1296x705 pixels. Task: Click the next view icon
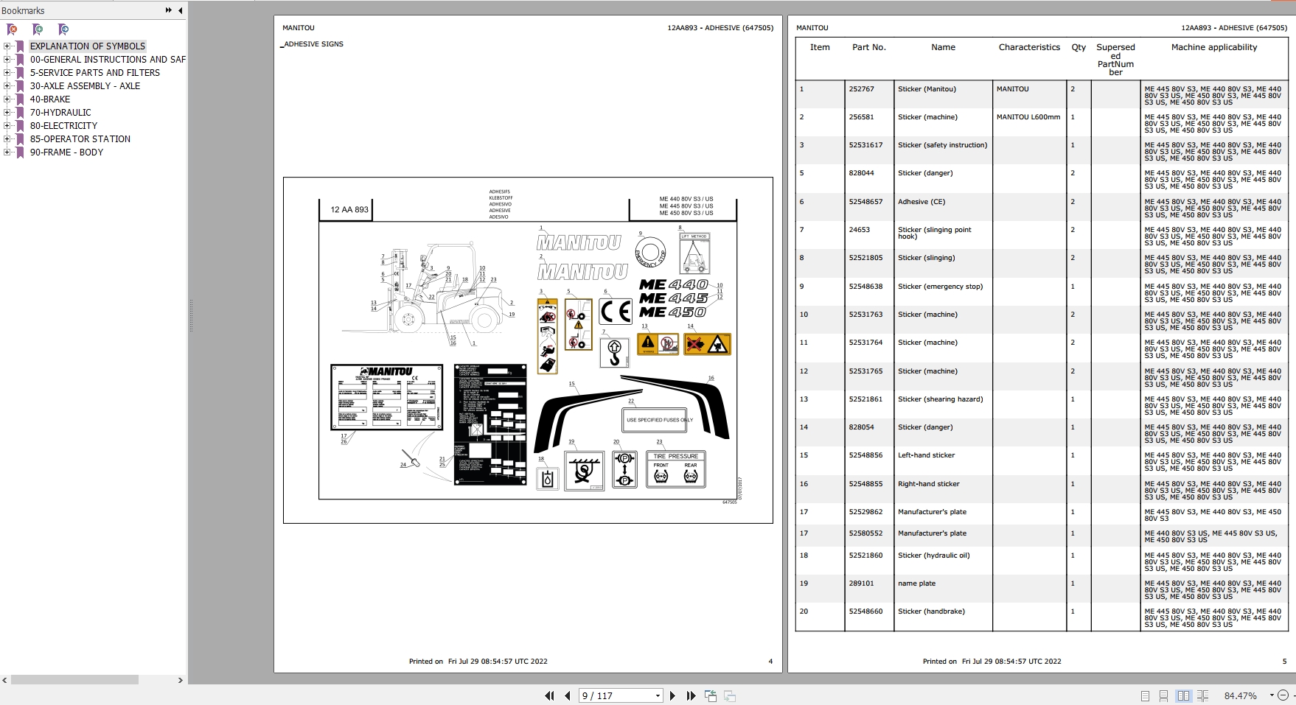click(730, 695)
